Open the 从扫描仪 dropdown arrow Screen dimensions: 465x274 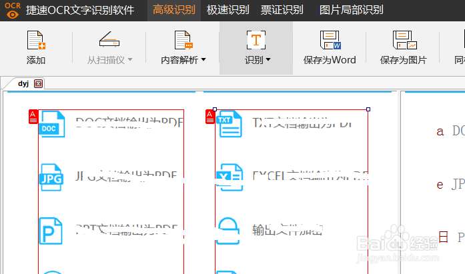tap(130, 59)
